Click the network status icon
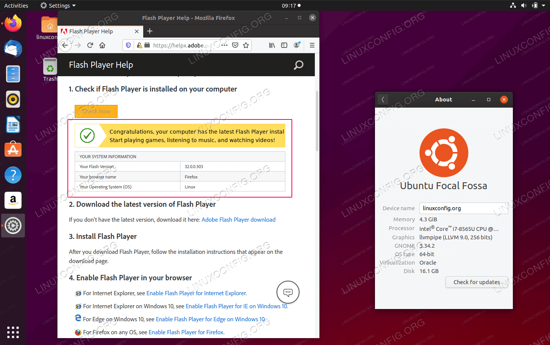550x345 pixels. coord(513,5)
